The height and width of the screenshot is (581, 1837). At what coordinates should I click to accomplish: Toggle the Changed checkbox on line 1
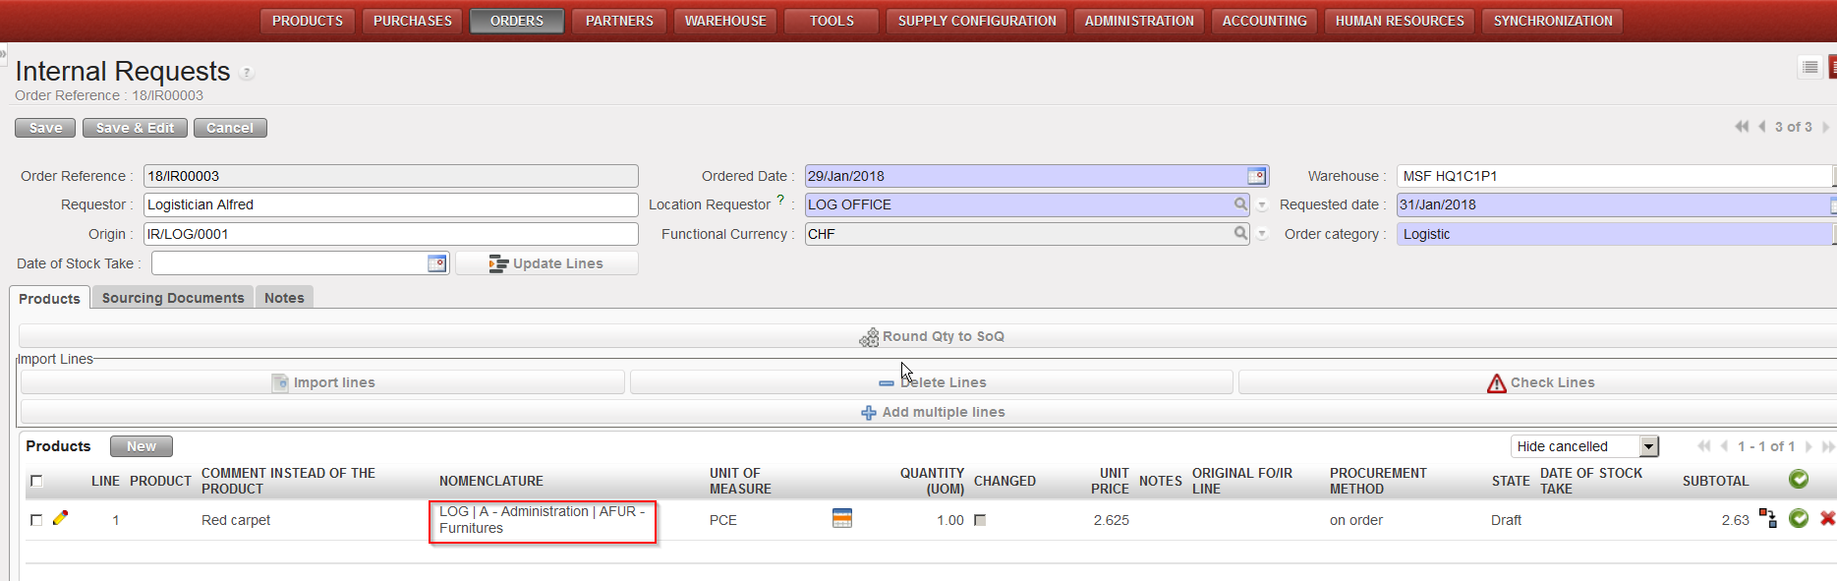tap(980, 520)
